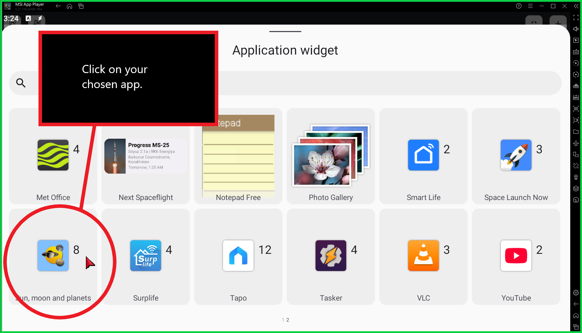Take a screenshot with the camera icon

point(576,109)
